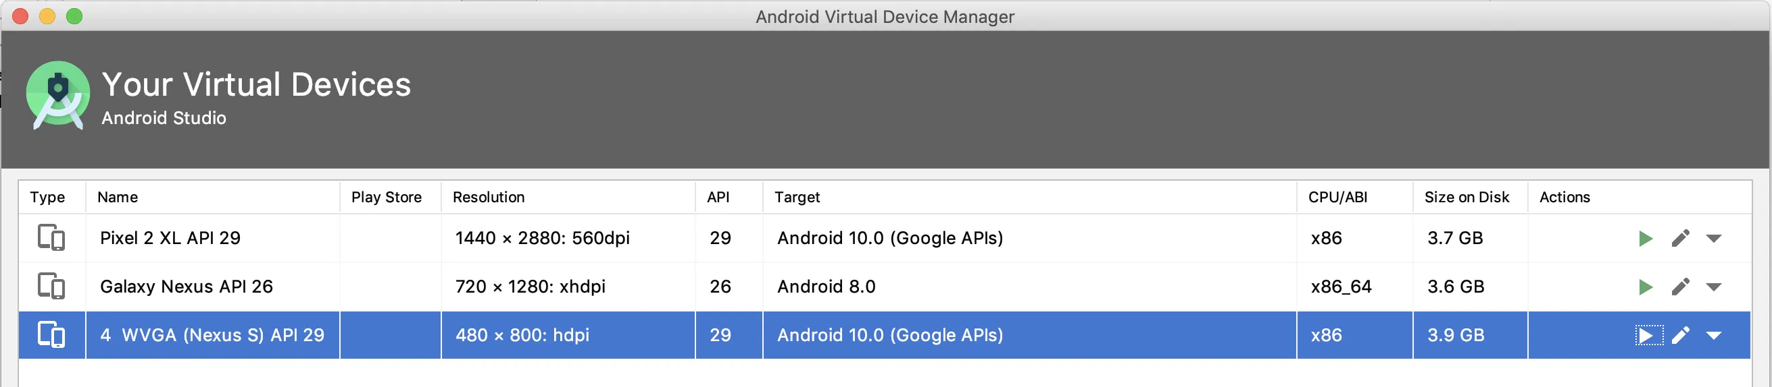This screenshot has height=387, width=1772.
Task: Launch the Galaxy Nexus API 26 emulator
Action: click(x=1646, y=287)
